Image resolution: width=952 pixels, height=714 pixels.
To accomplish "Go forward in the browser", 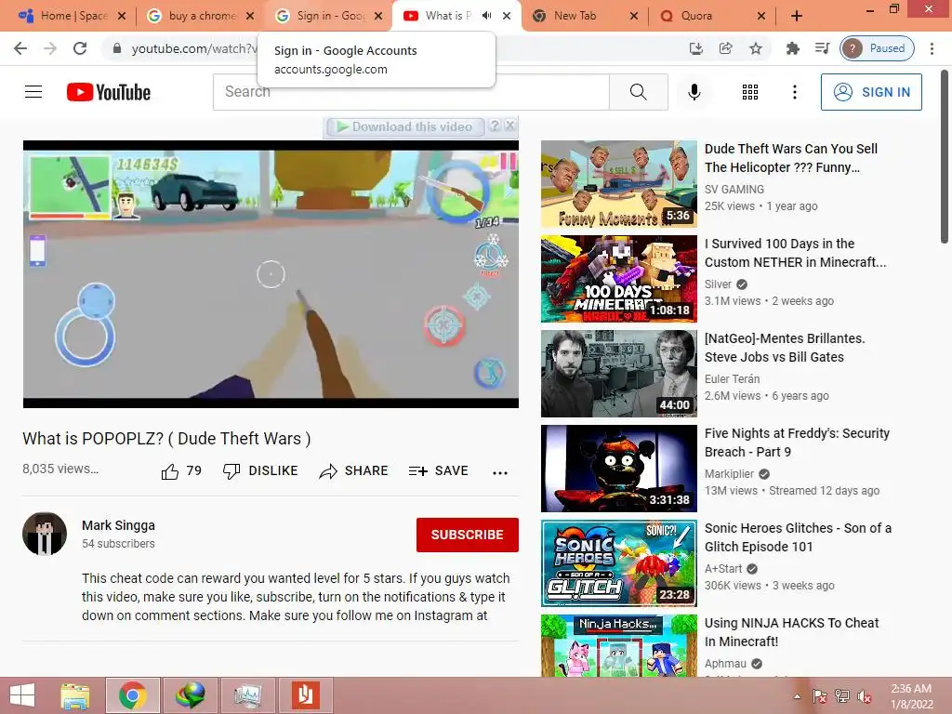I will click(50, 48).
